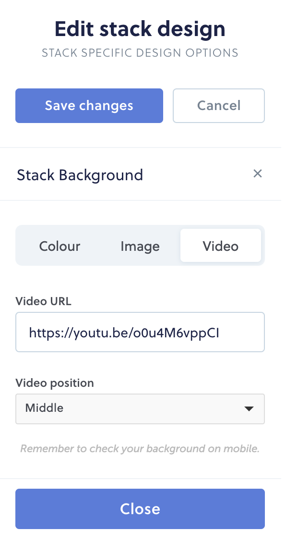Viewport: 286px width, 543px height.
Task: Click the mobile background reminder note
Action: 140,449
